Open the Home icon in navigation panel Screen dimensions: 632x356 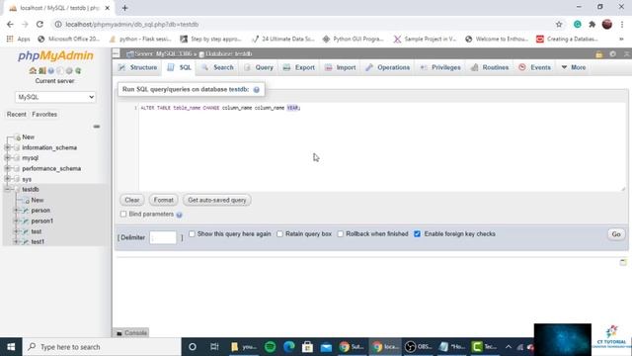click(x=33, y=70)
